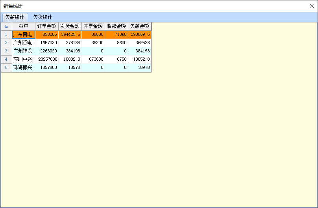The width and height of the screenshot is (318, 208).
Task: Click the 发货金额 column header
Action: [x=70, y=26]
